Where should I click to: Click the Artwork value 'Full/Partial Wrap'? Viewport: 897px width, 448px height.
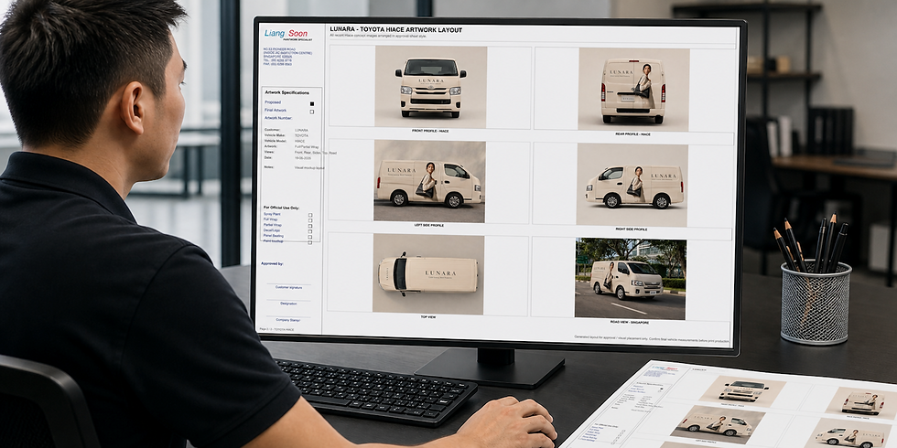point(306,147)
